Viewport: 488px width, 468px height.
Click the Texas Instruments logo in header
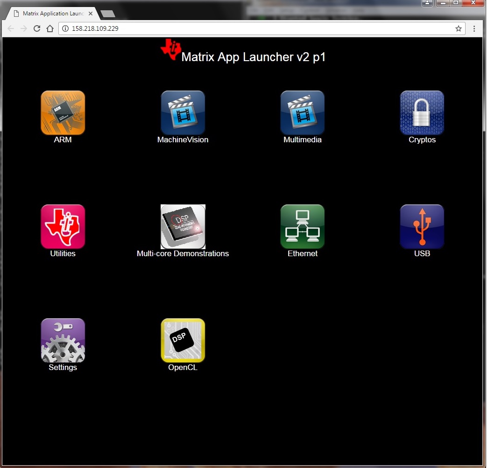tap(171, 49)
